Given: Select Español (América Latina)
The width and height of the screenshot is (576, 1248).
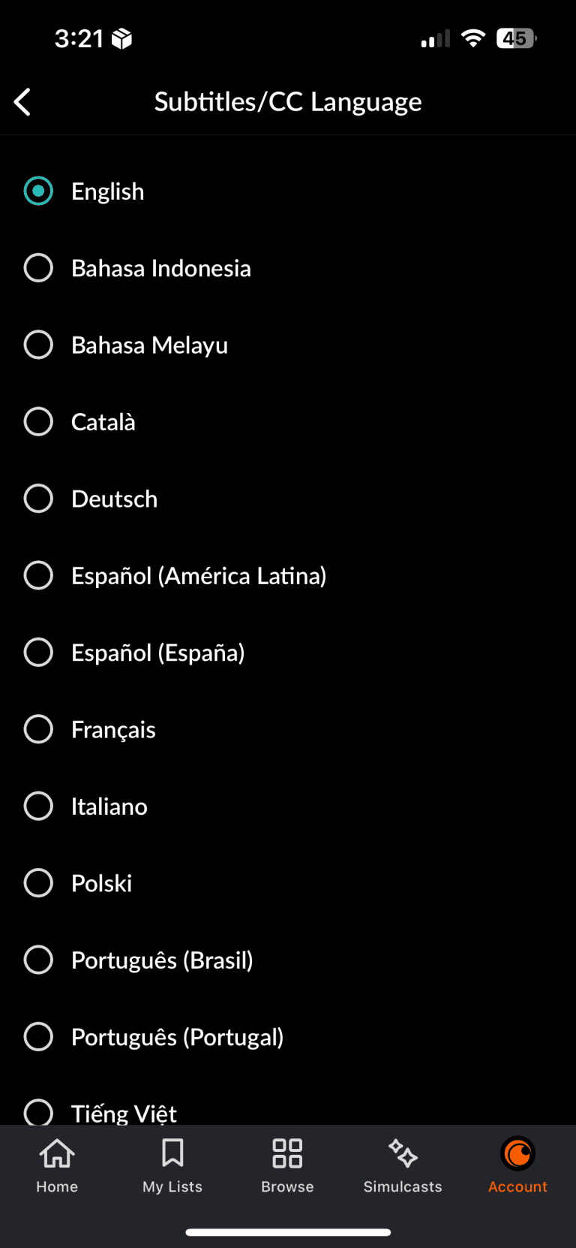Looking at the screenshot, I should [x=199, y=575].
